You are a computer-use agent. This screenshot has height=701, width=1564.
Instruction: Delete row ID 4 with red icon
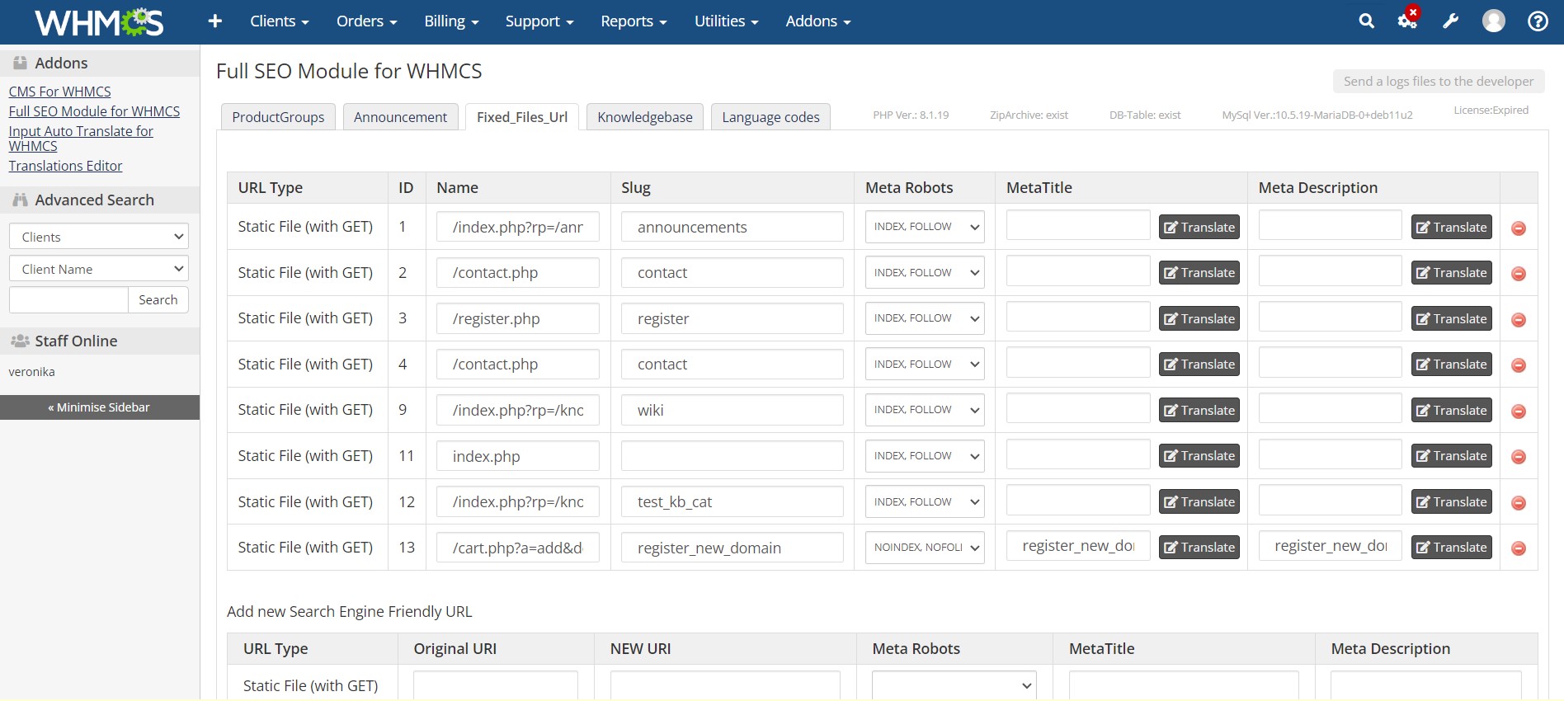(1519, 365)
